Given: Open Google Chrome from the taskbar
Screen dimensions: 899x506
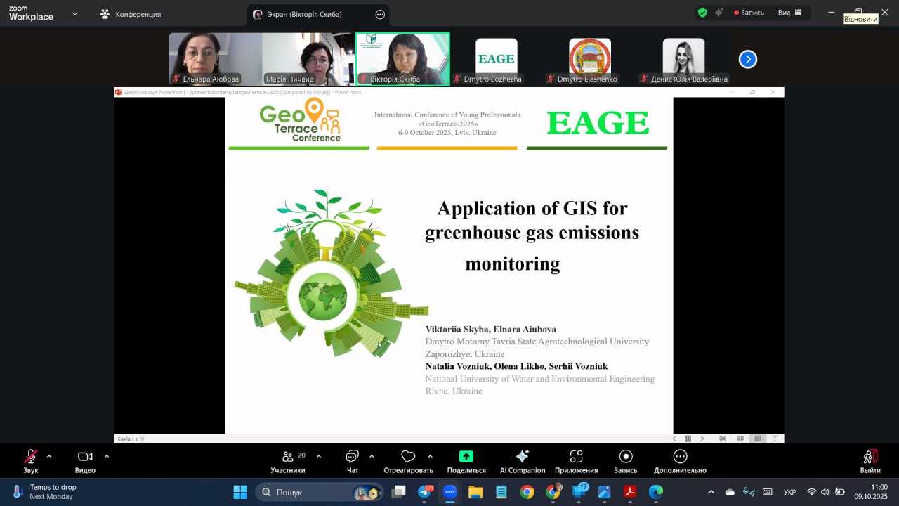Looking at the screenshot, I should point(527,492).
